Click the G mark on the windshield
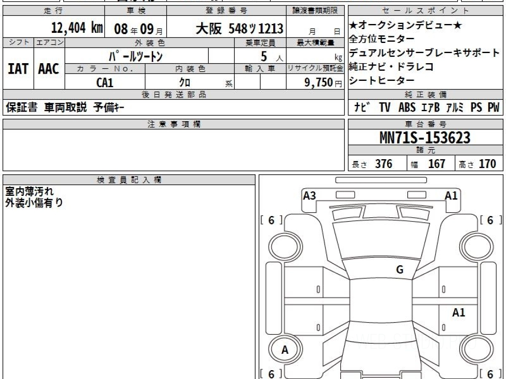The image size is (506, 379). tap(399, 270)
